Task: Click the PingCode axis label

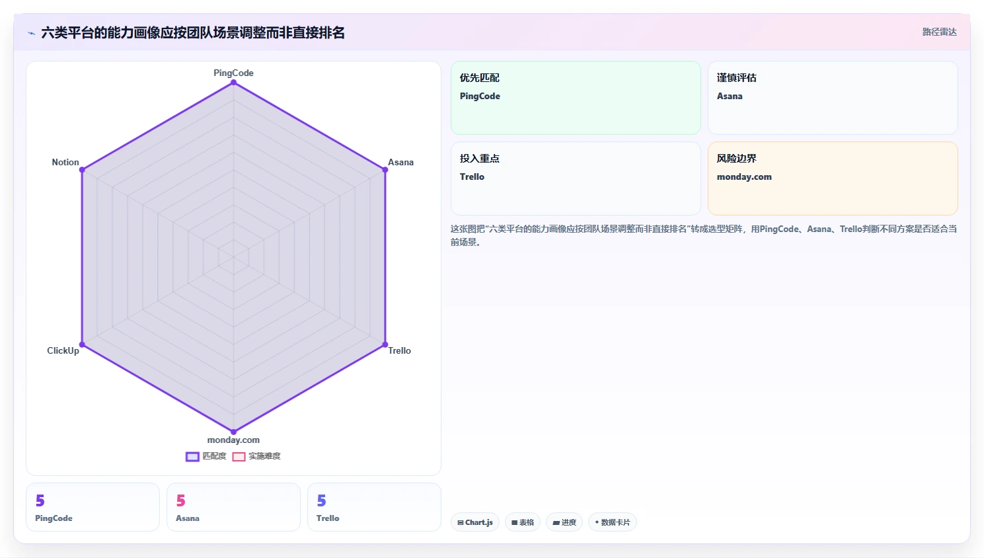Action: (x=233, y=73)
